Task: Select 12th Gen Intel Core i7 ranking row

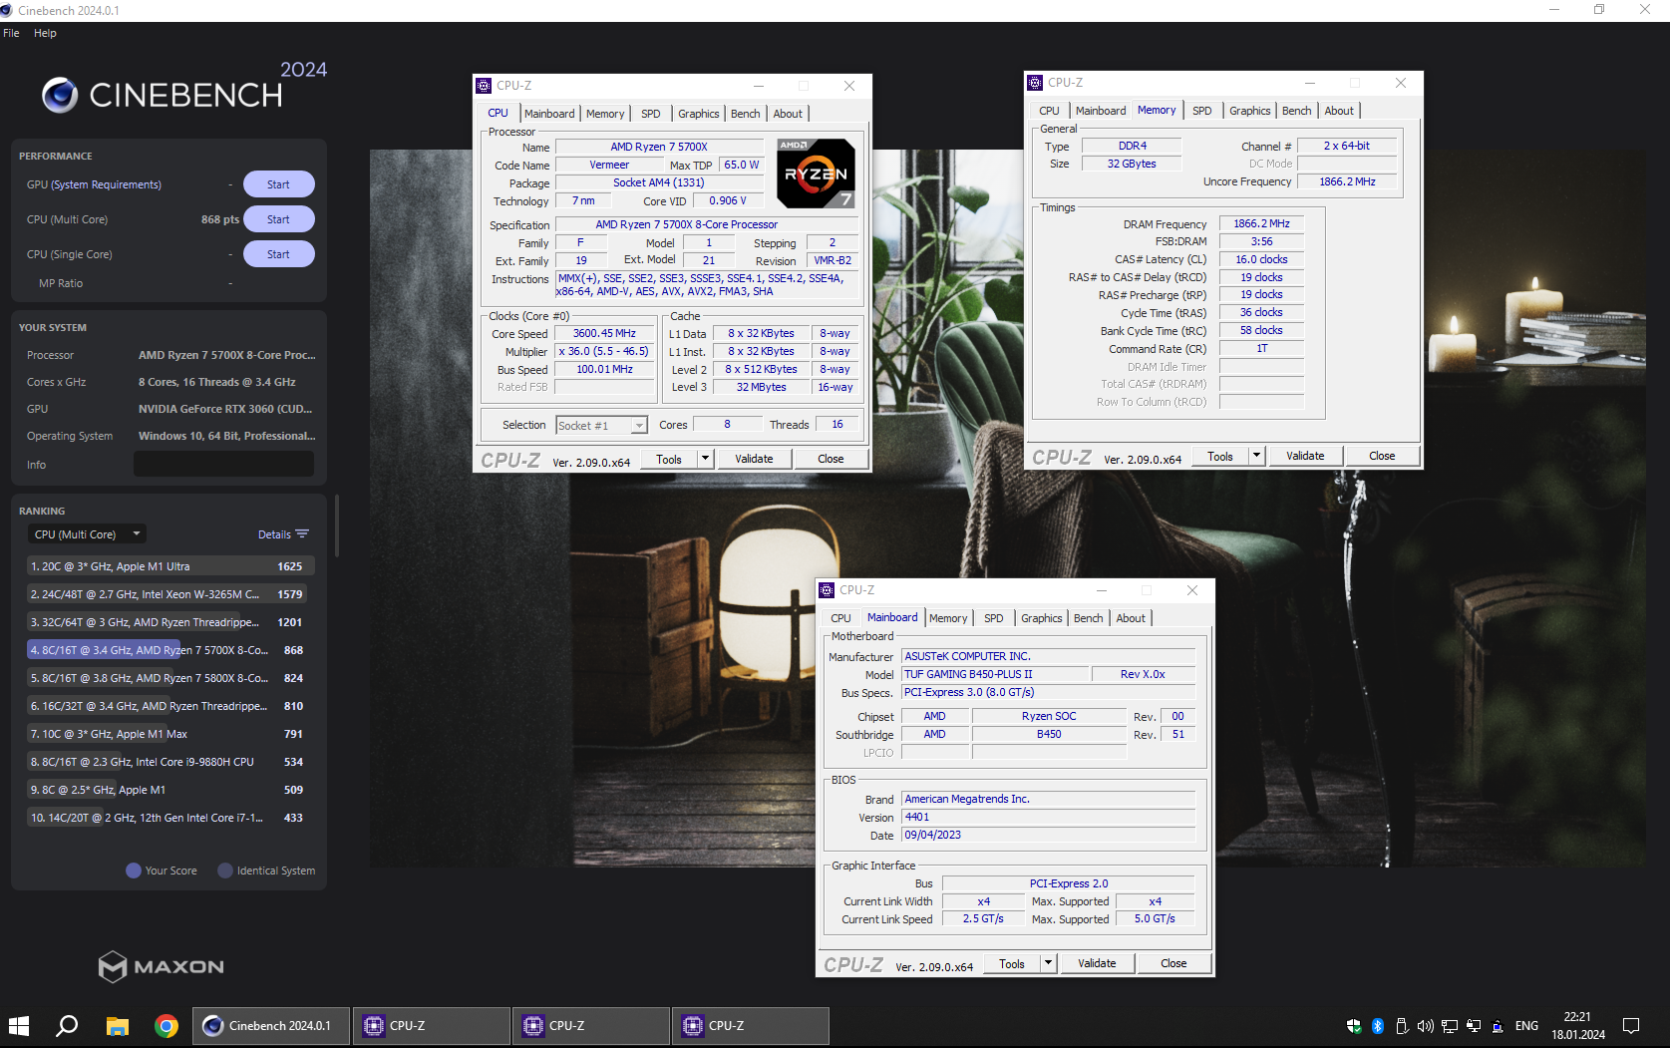Action: click(x=171, y=818)
